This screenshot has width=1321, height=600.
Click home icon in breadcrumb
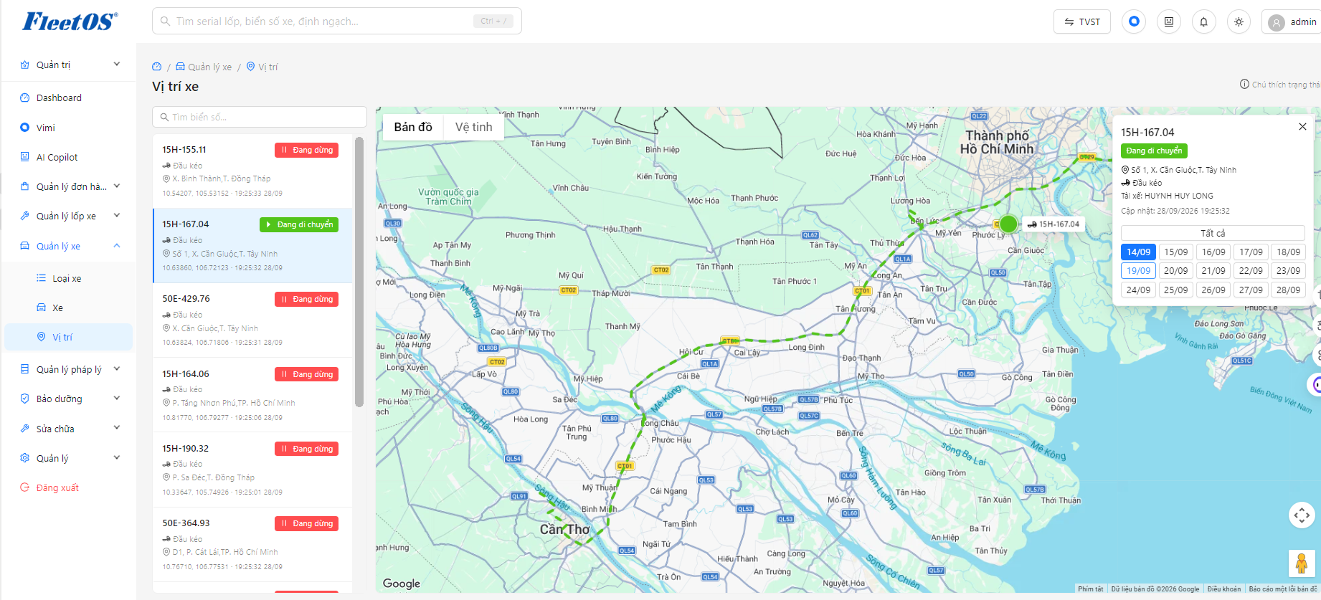pos(157,67)
